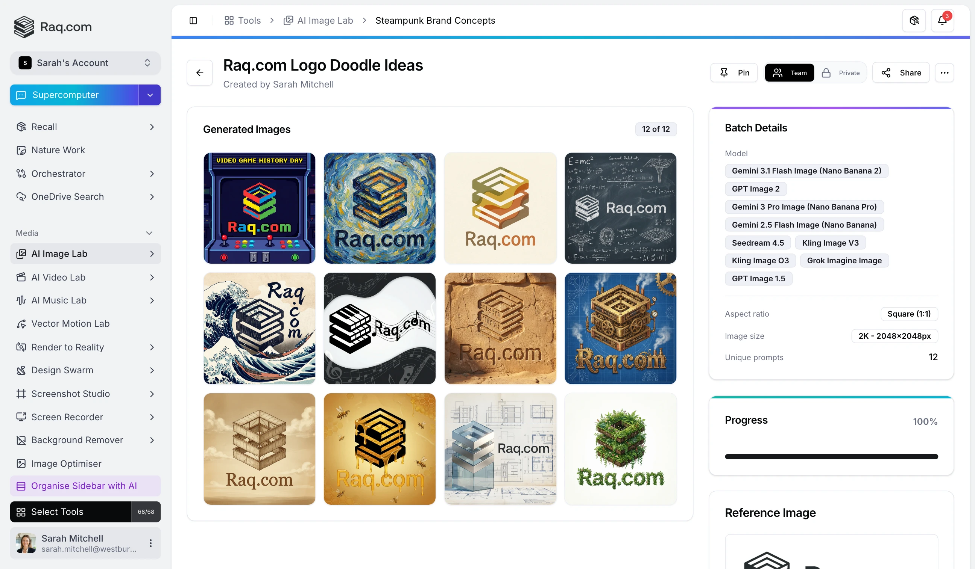Open the honey bees Raq.com image
Screen dimensions: 975x569
tap(380, 449)
